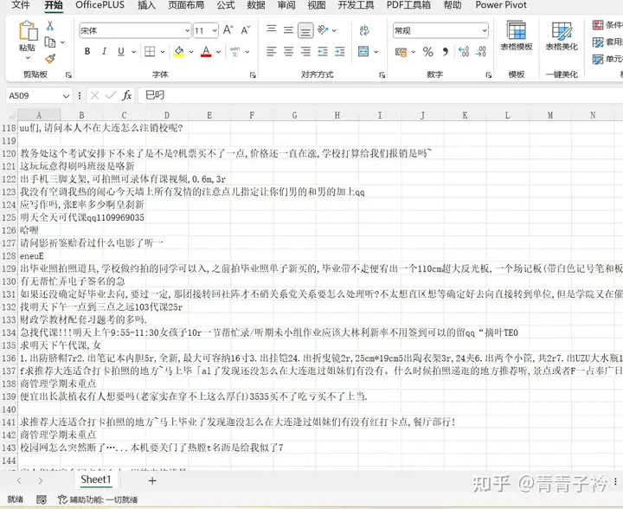Image resolution: width=623 pixels, height=509 pixels.
Task: Apply comma style format
Action: tap(446, 52)
